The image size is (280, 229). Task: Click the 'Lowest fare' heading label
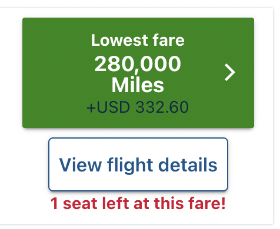click(x=138, y=40)
